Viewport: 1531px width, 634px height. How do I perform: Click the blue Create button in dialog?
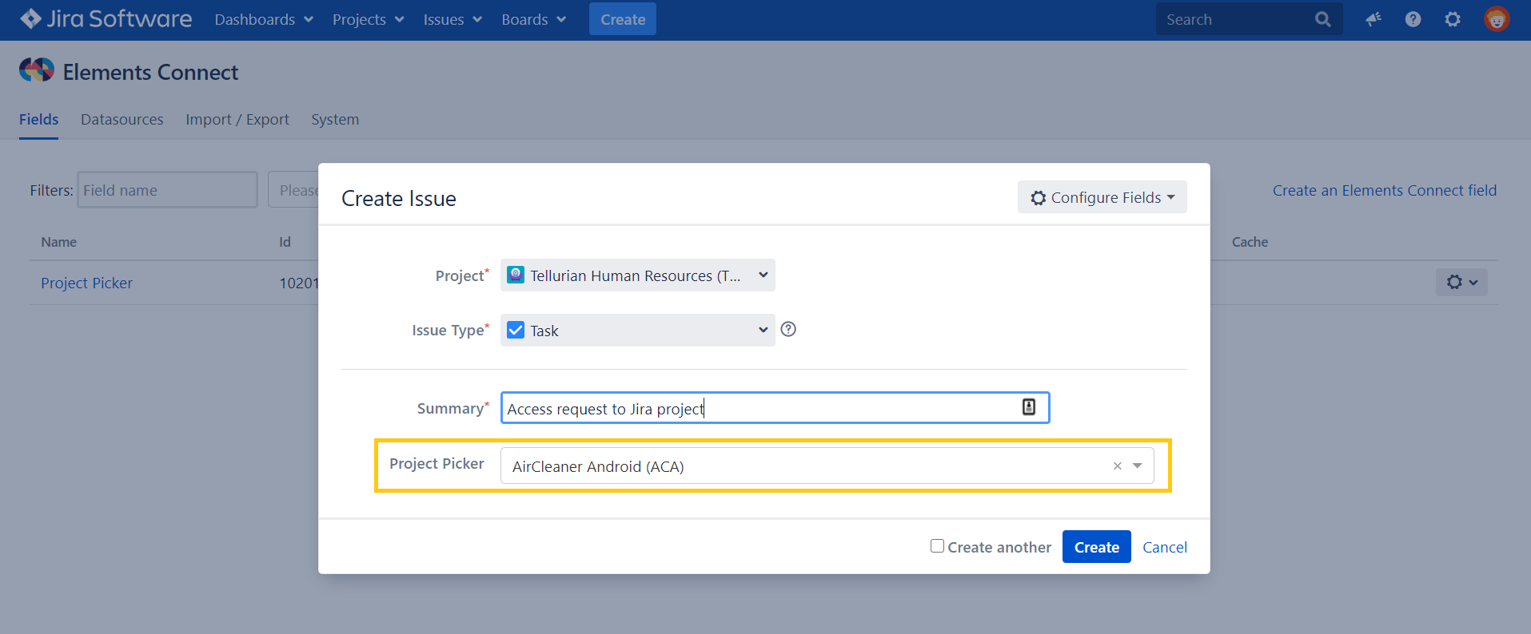[x=1096, y=547]
